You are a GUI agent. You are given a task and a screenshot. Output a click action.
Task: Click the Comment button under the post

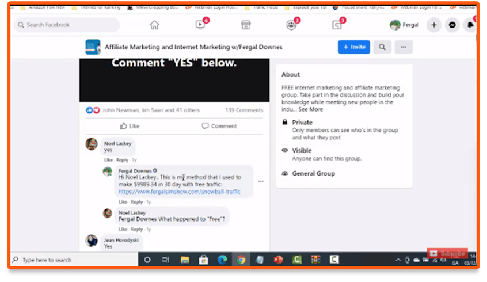(219, 126)
